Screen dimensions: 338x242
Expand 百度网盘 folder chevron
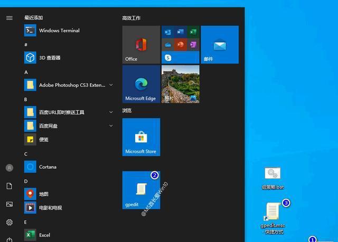111,126
